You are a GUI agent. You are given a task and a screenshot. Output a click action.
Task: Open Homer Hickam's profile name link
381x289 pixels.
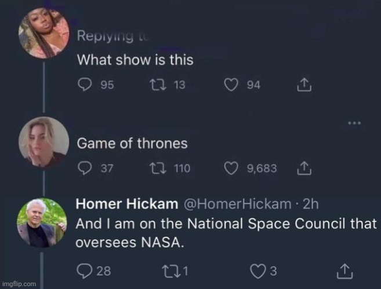(x=128, y=204)
